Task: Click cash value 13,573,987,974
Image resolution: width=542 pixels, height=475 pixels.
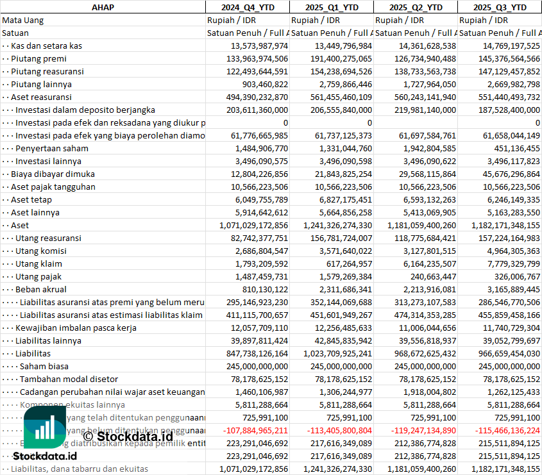Action: [259, 46]
